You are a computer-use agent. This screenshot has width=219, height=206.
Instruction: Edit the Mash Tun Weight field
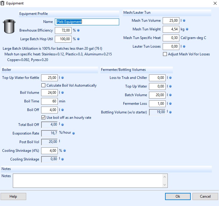(x=171, y=29)
